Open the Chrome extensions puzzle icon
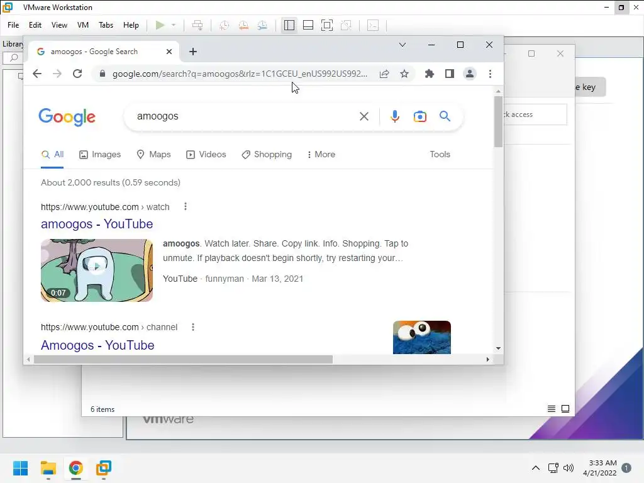The width and height of the screenshot is (644, 483). click(x=429, y=74)
